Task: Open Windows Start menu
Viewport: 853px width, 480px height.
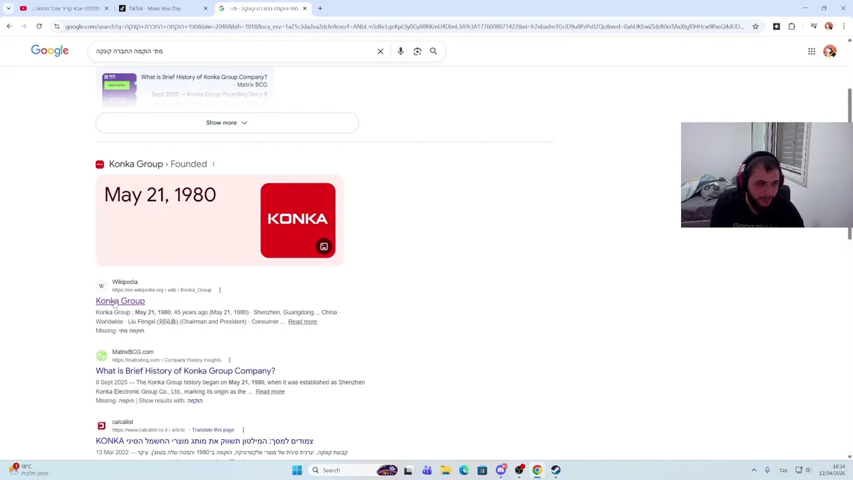Action: [x=297, y=470]
